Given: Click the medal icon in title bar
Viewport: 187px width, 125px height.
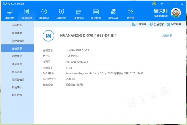Looking at the screenshot, I should click(154, 3).
